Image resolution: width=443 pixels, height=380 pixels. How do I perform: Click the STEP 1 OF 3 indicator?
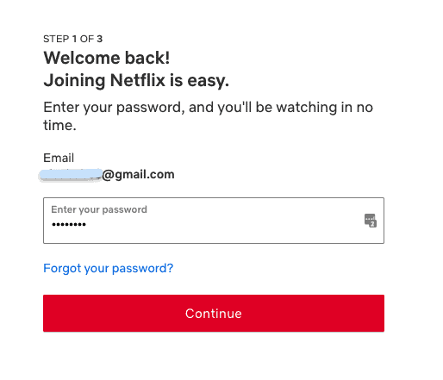coord(72,39)
